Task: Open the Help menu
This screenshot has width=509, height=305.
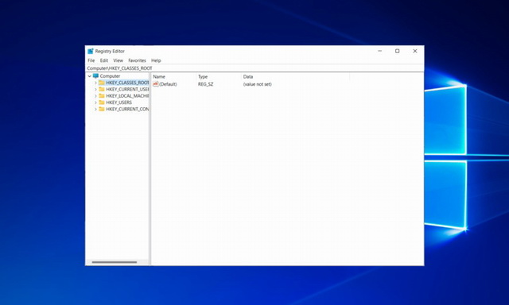Action: click(156, 60)
